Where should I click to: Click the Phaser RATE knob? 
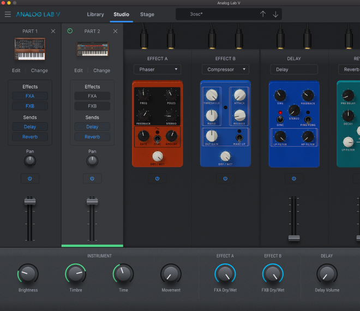[x=143, y=136]
